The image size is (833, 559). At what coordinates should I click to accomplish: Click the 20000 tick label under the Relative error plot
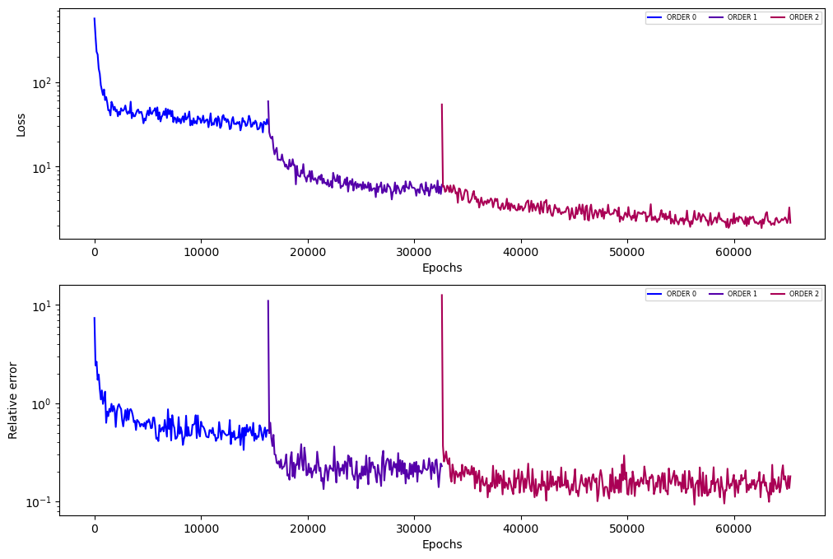pos(308,529)
